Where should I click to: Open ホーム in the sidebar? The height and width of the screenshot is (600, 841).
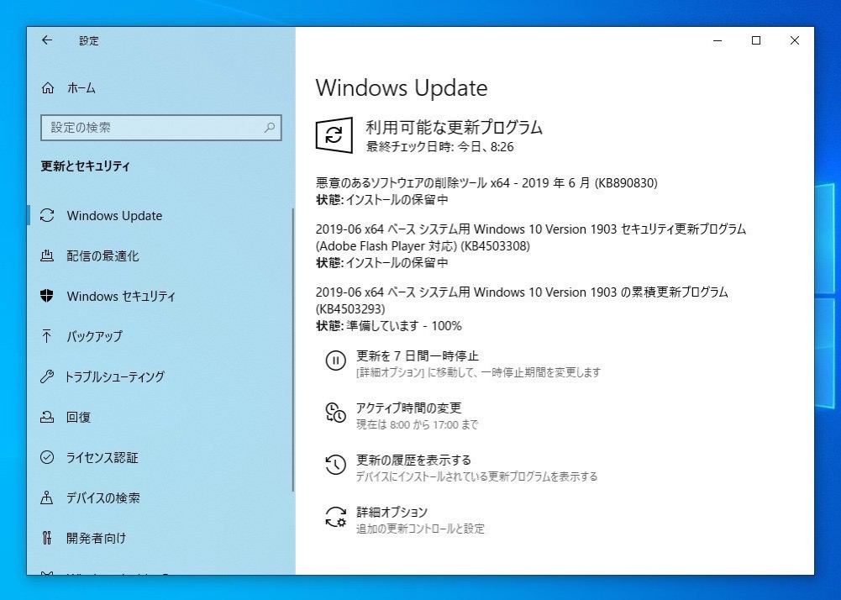81,88
